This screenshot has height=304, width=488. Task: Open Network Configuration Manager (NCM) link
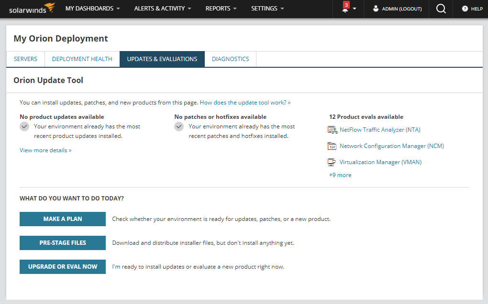click(x=392, y=146)
